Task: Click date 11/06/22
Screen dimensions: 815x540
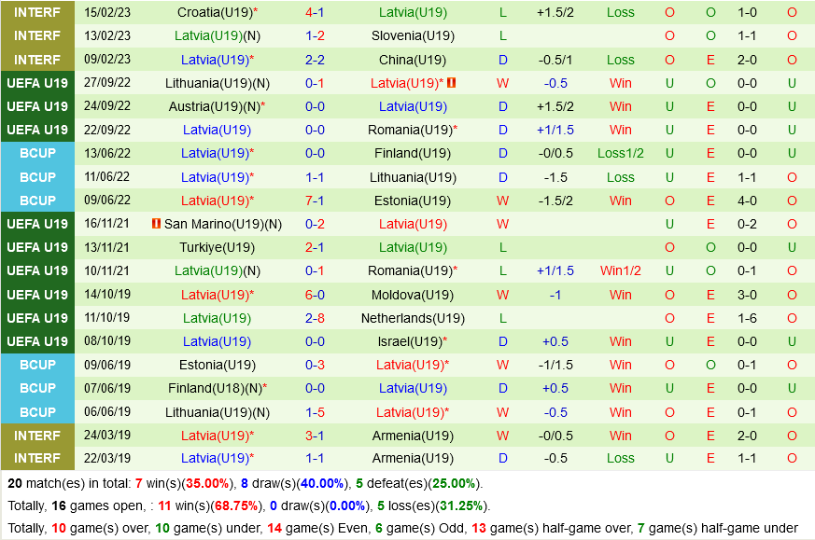Action: [x=106, y=177]
